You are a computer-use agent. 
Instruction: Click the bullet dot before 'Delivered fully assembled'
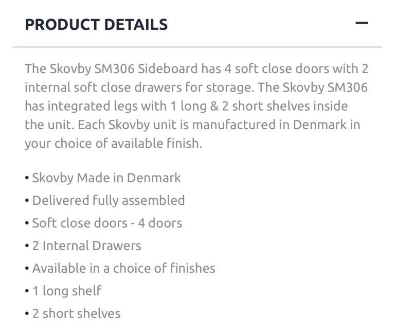27,201
